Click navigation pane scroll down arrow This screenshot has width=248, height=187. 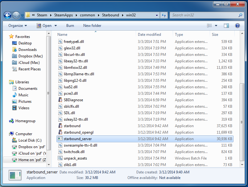(x=49, y=165)
